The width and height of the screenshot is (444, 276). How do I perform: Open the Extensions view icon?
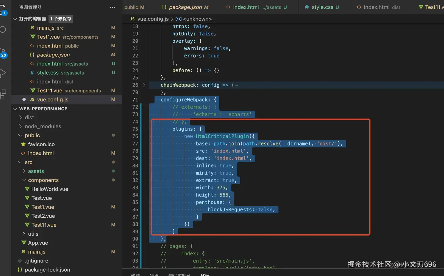[3, 94]
